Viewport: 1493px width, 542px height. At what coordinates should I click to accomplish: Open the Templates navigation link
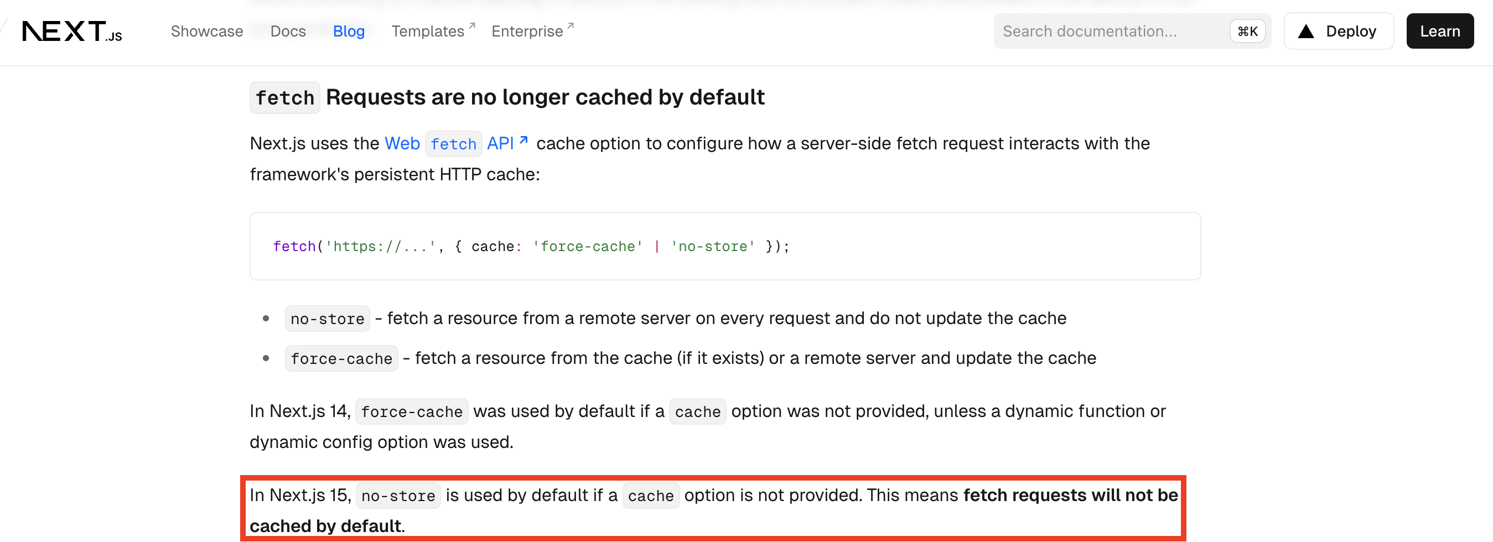tap(428, 32)
